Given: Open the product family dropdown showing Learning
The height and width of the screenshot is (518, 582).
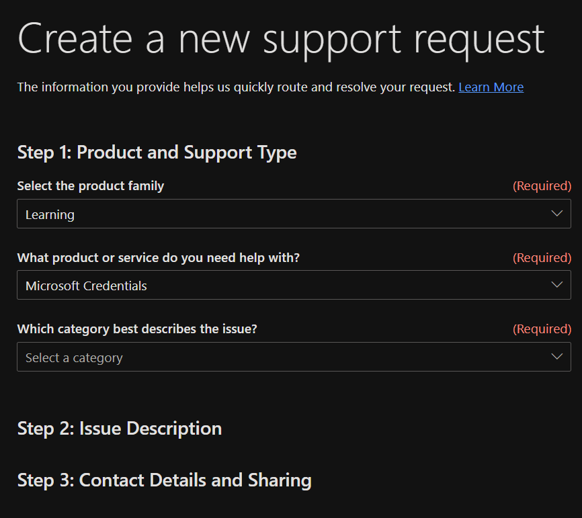Looking at the screenshot, I should click(294, 214).
